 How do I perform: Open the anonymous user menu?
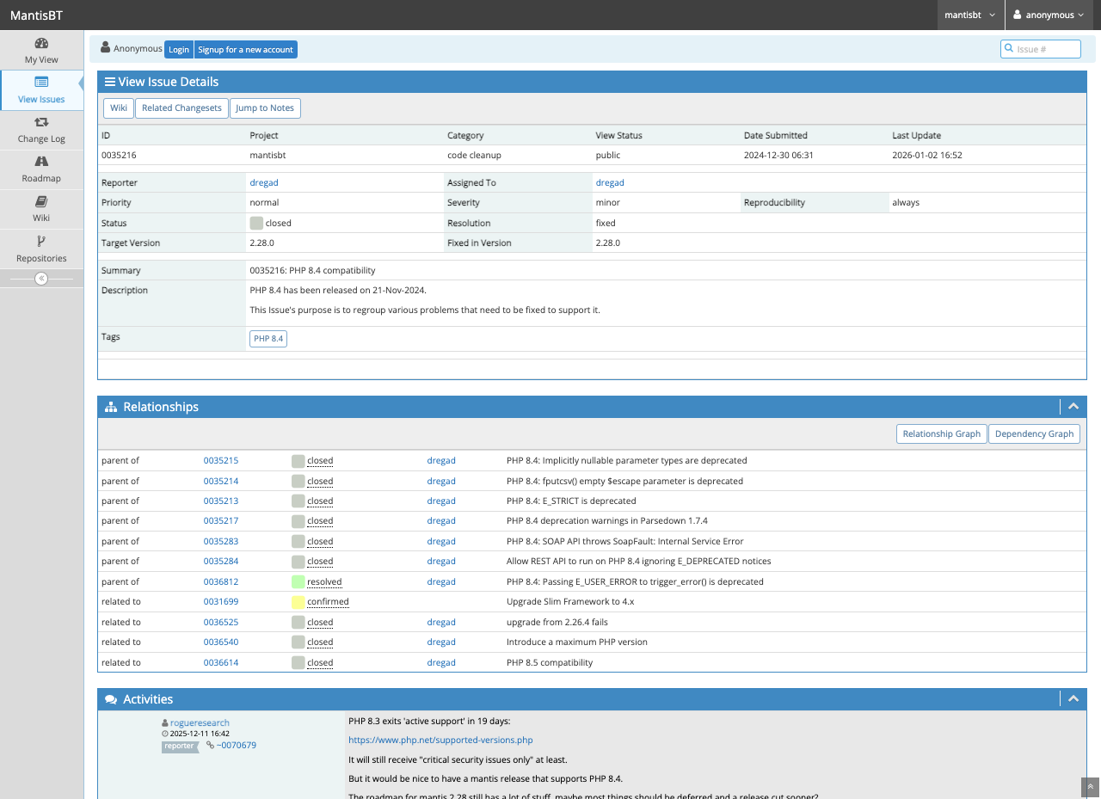click(1049, 15)
